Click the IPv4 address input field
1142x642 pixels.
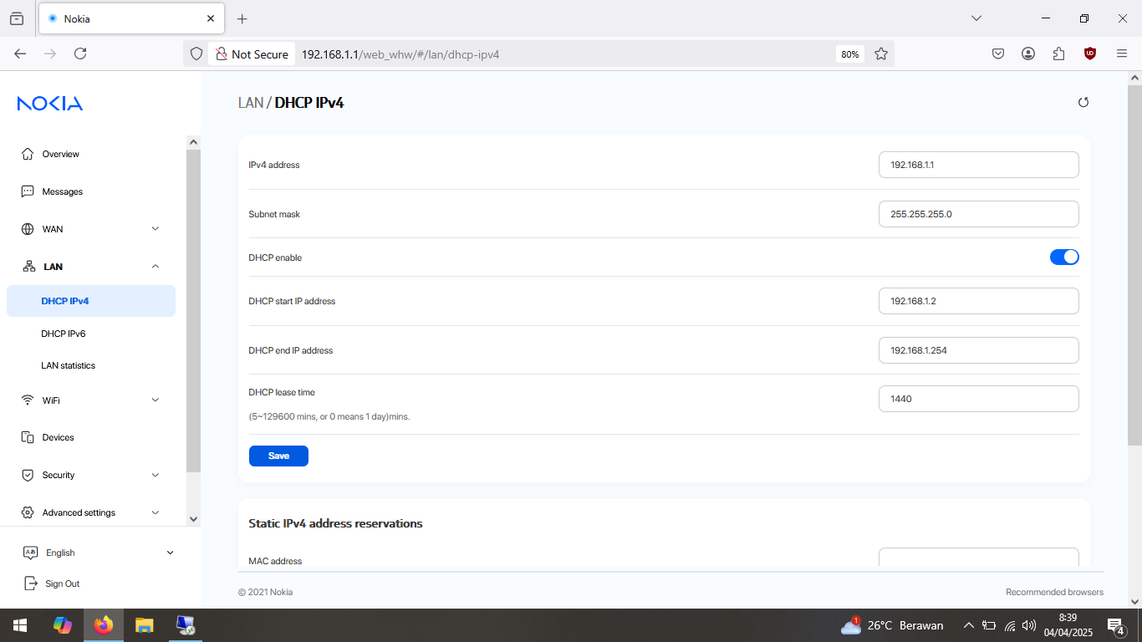(979, 165)
